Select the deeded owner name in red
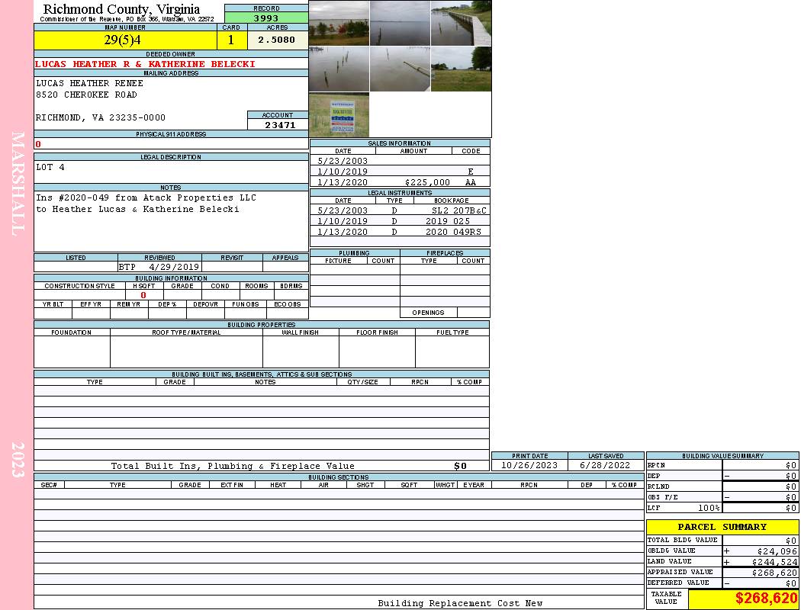This screenshot has width=801, height=610. (145, 64)
